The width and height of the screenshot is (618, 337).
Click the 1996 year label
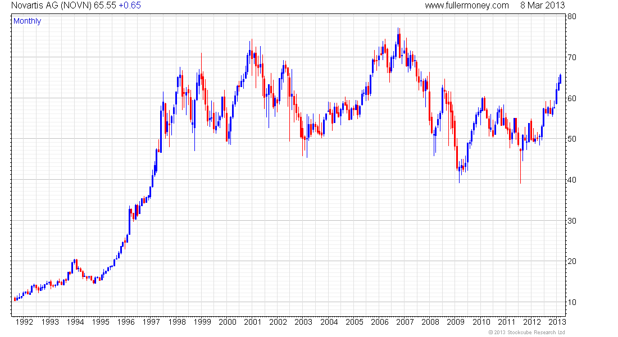(x=126, y=322)
